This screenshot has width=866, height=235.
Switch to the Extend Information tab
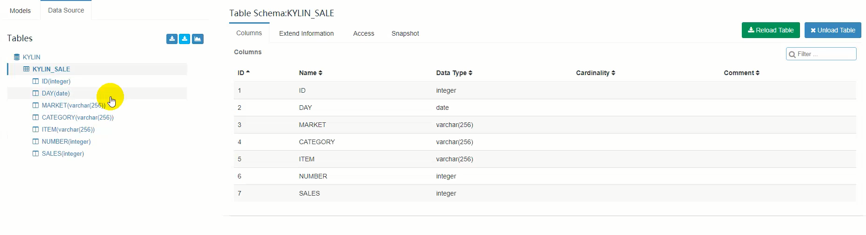(x=306, y=33)
